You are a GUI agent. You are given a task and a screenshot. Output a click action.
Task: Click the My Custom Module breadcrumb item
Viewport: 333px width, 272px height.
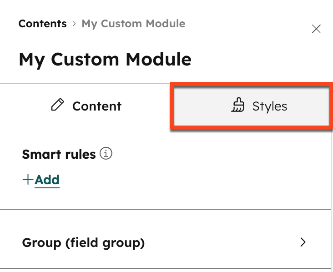click(133, 24)
